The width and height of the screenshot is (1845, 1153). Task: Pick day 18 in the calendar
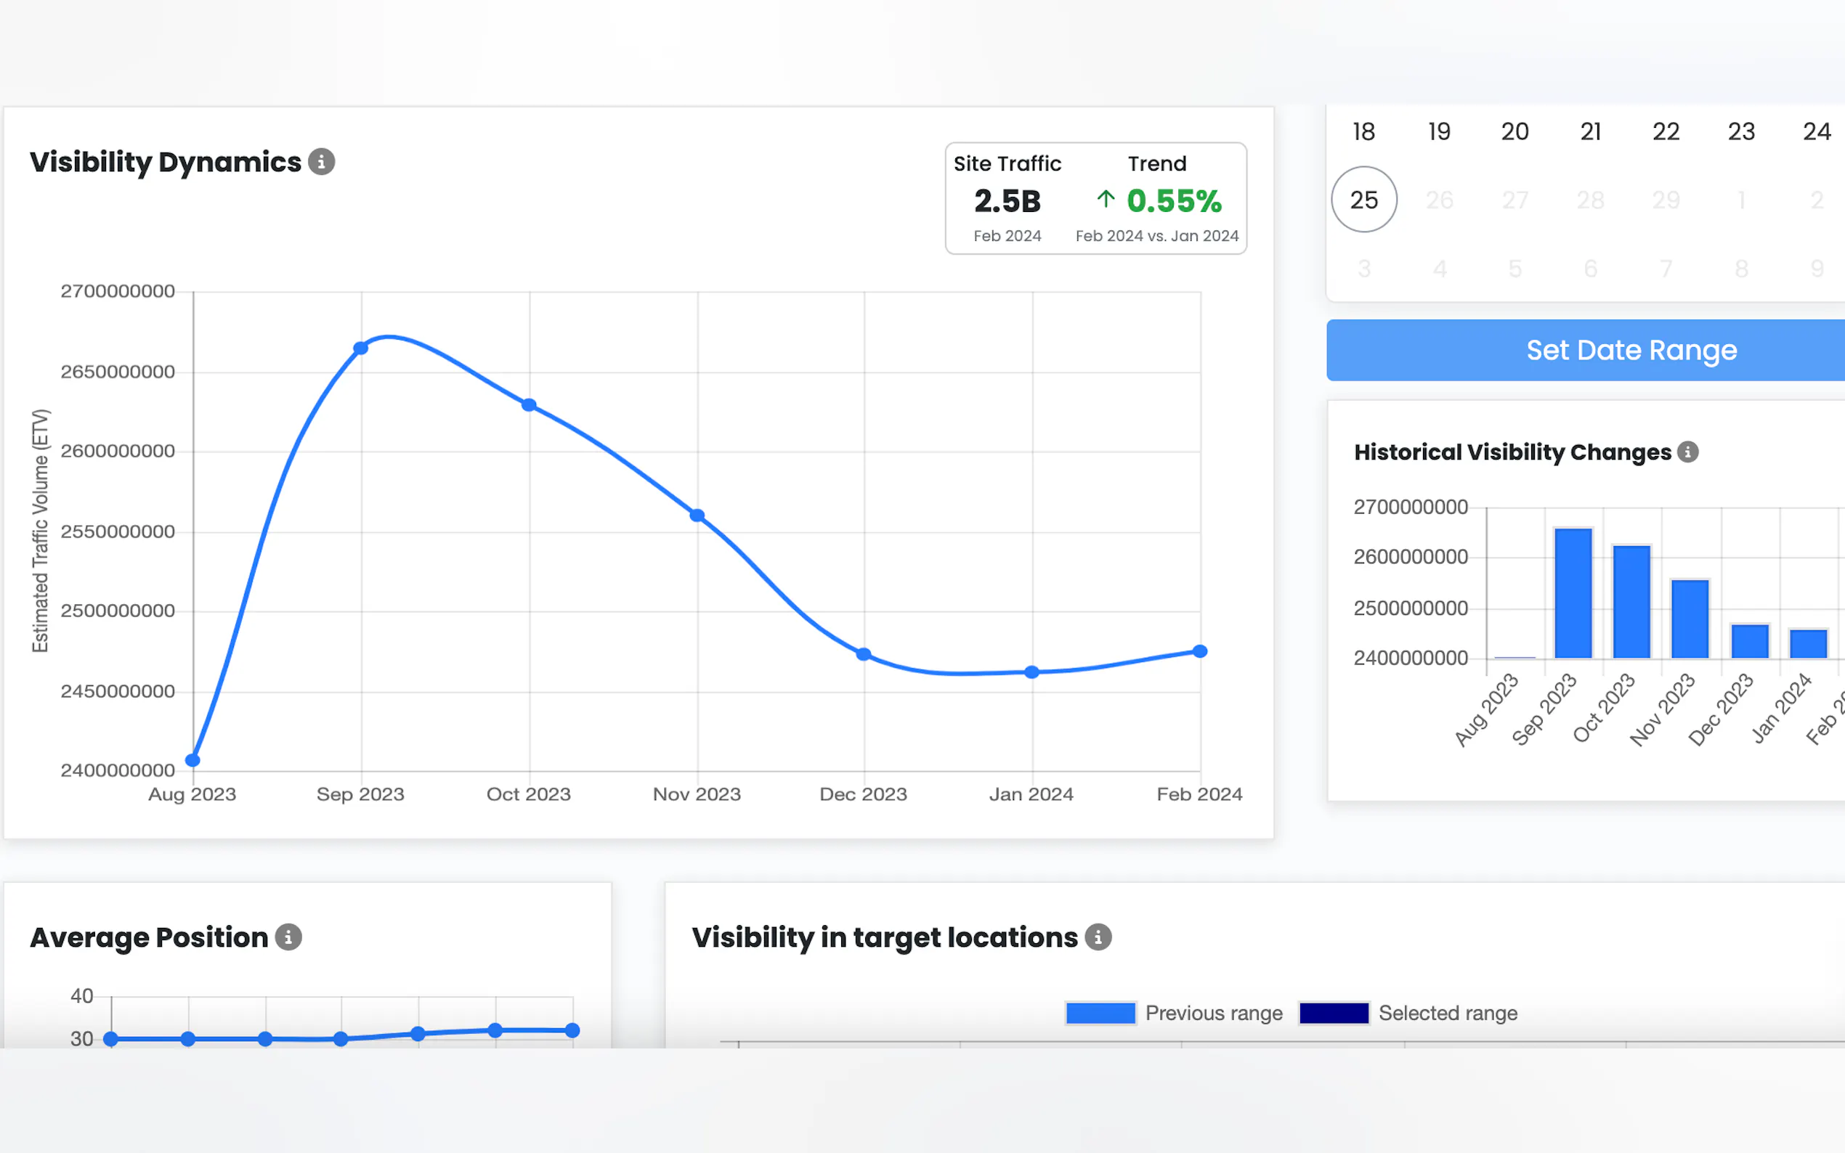coord(1363,131)
